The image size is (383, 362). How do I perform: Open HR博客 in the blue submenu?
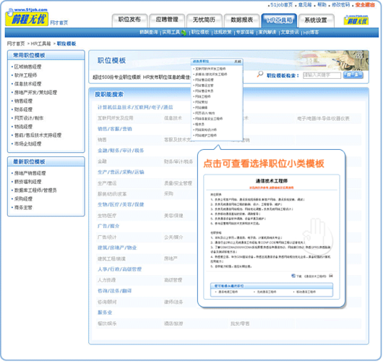[311, 33]
